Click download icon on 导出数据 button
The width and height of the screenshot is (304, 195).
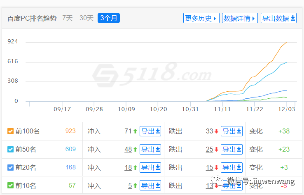tap(293, 18)
